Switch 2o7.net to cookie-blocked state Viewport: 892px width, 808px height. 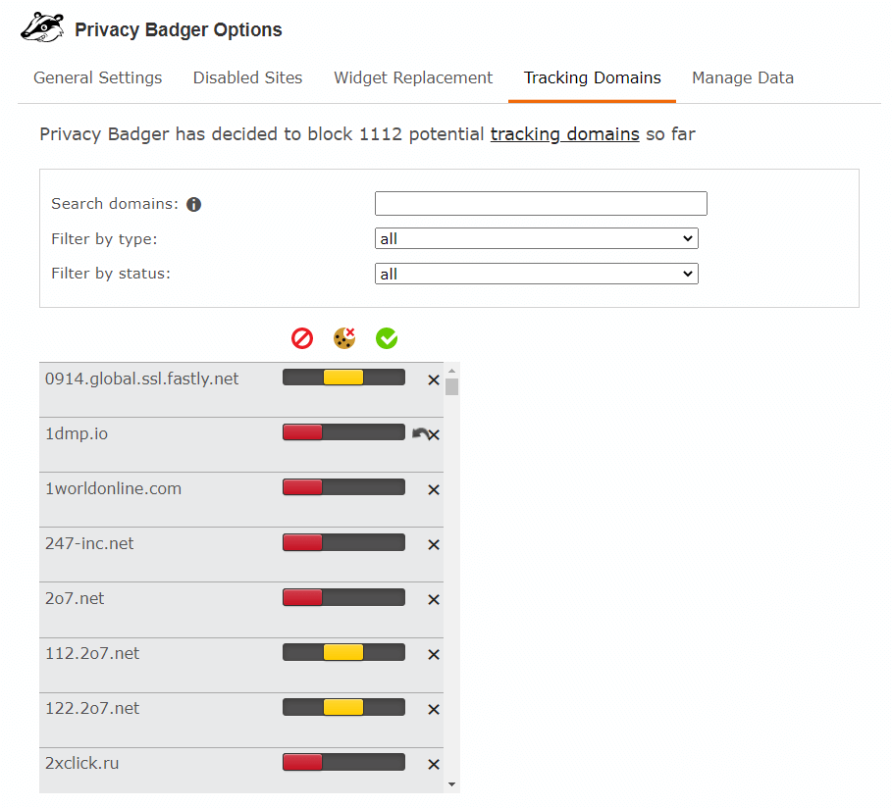click(x=343, y=596)
